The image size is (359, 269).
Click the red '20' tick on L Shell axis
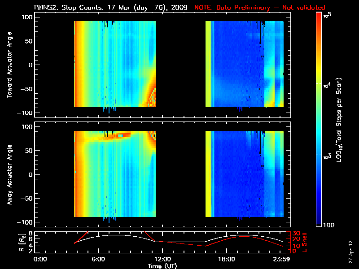[x=296, y=239]
